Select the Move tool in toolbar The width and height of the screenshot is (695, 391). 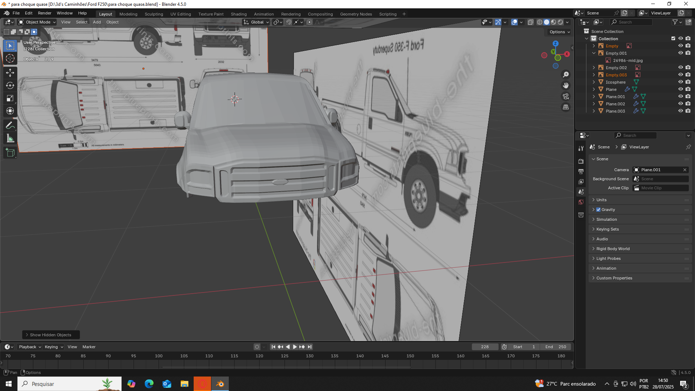(10, 73)
